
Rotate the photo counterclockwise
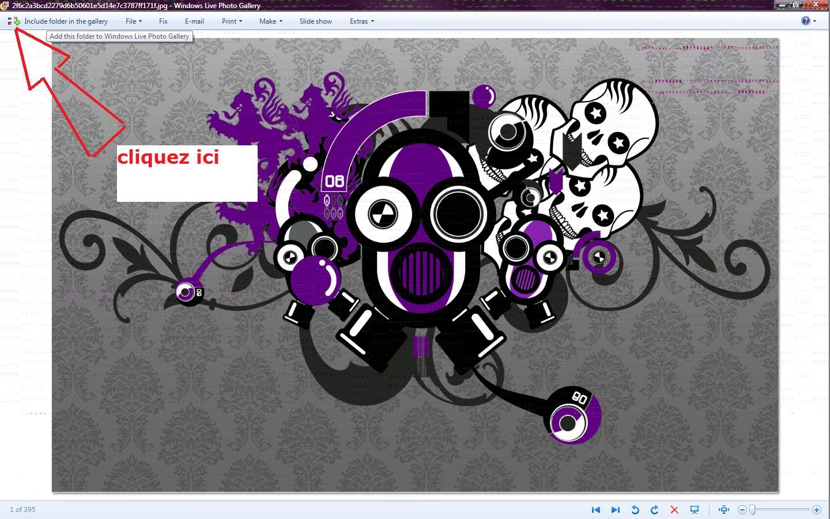click(x=635, y=510)
